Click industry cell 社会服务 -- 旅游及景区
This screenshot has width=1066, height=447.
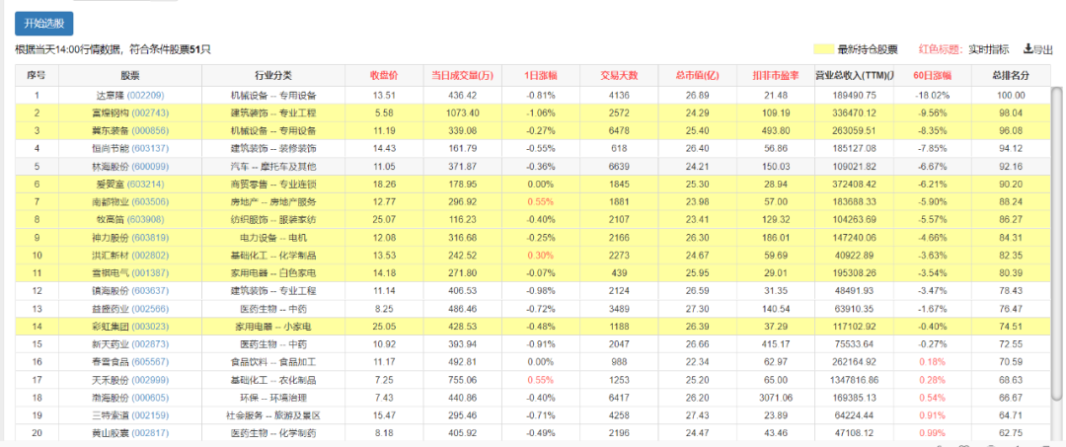tap(274, 415)
